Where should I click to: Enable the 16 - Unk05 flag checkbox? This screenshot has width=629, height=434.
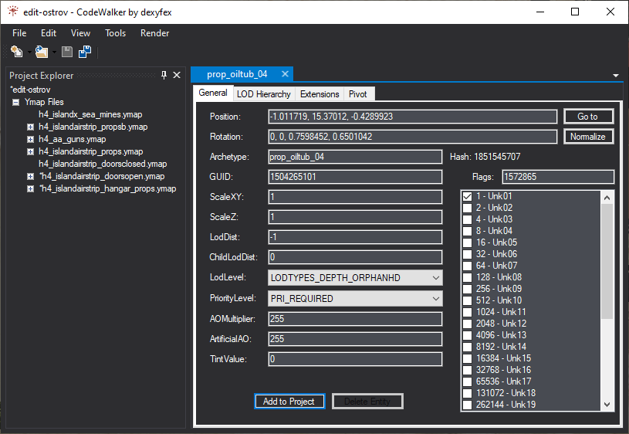tap(467, 242)
